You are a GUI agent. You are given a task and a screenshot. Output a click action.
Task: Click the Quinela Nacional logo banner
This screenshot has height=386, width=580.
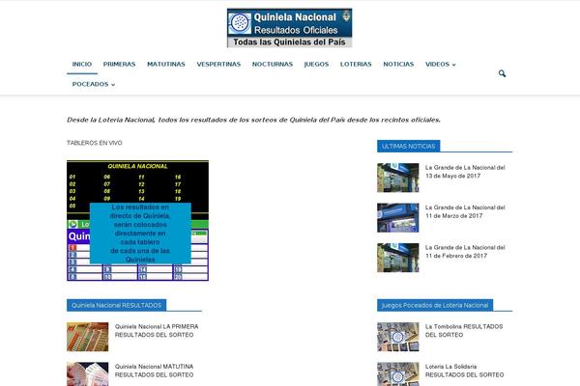tap(289, 28)
